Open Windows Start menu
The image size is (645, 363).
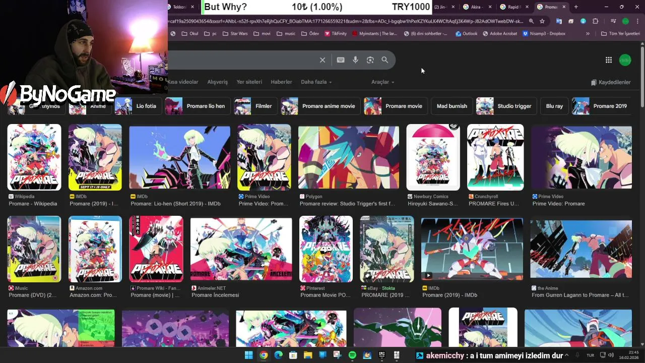point(248,355)
